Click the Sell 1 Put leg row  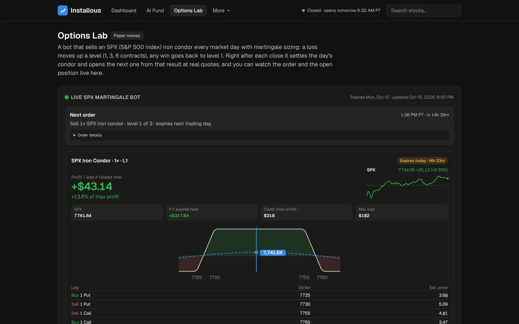[x=259, y=304]
